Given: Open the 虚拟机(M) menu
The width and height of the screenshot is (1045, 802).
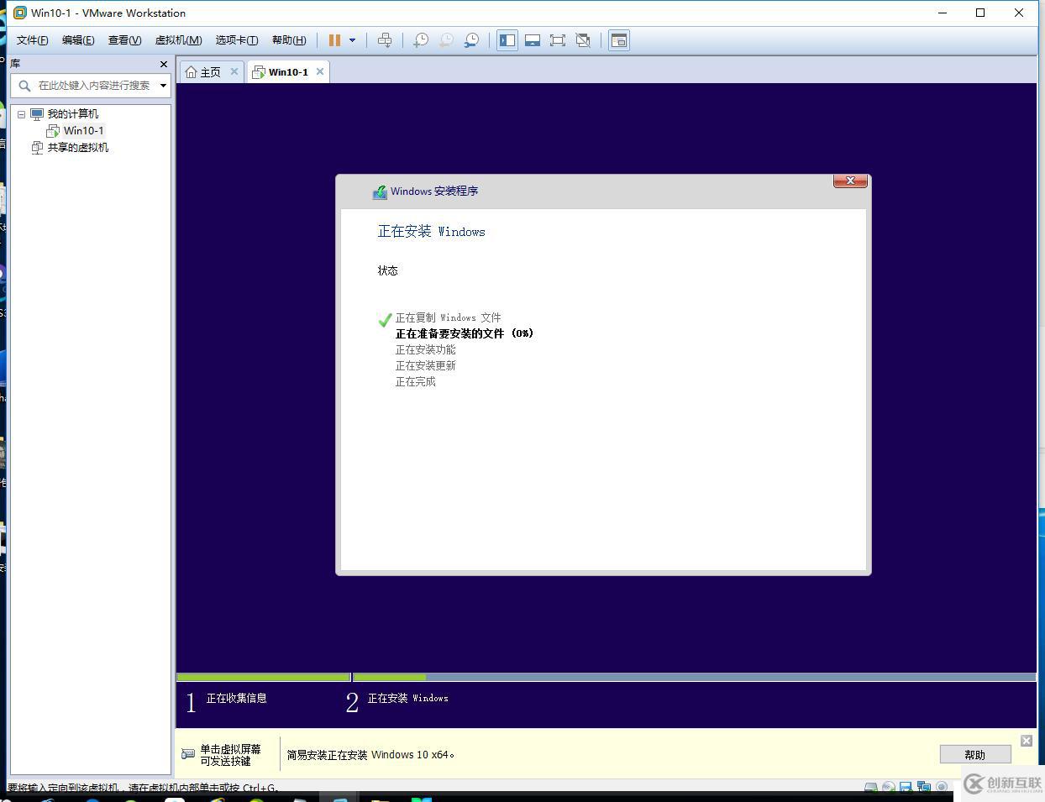Looking at the screenshot, I should pos(177,39).
